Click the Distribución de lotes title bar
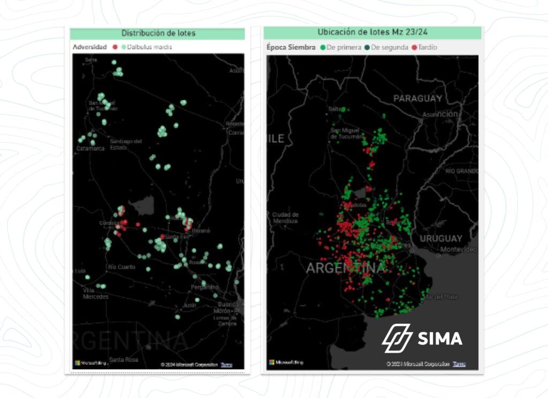The image size is (548, 398). (157, 34)
